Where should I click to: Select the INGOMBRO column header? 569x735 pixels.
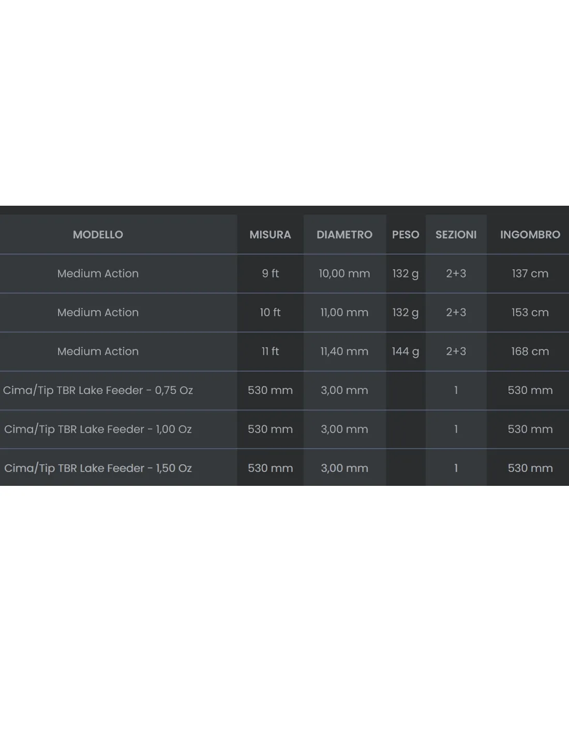(x=530, y=235)
